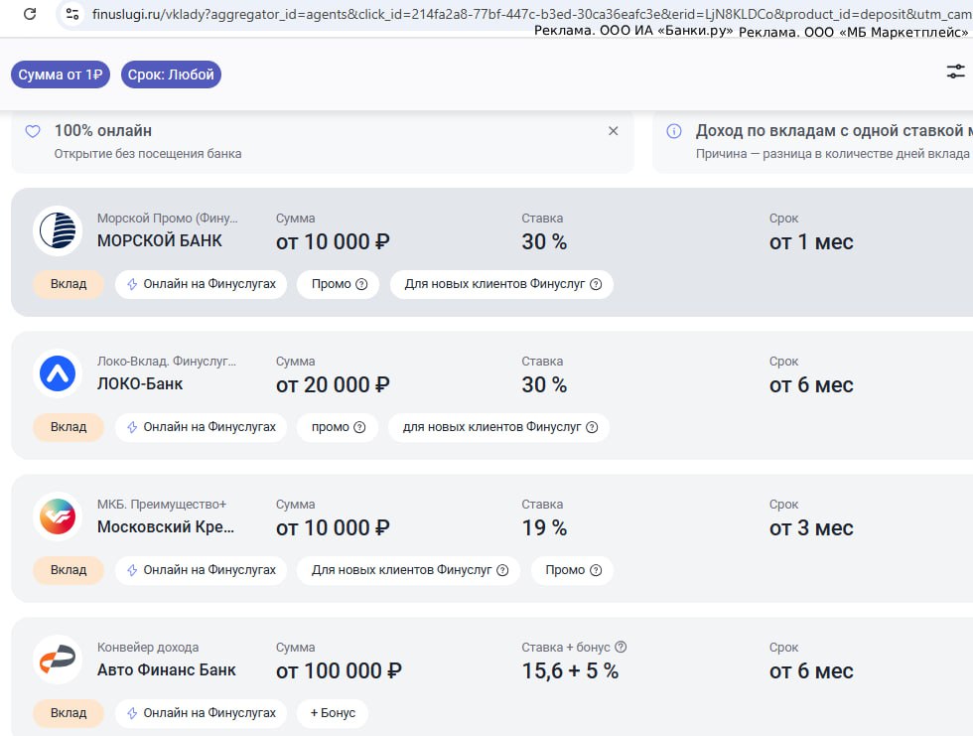Close the 100% онлайн banner

pos(613,131)
